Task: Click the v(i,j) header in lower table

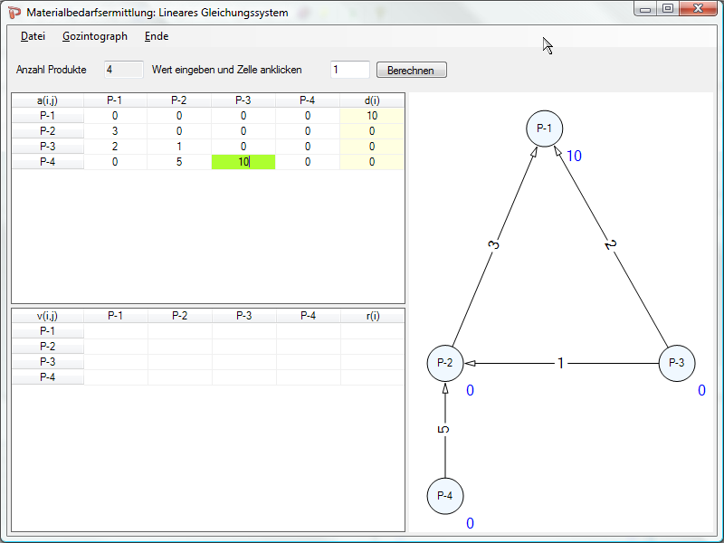Action: pyautogui.click(x=47, y=316)
